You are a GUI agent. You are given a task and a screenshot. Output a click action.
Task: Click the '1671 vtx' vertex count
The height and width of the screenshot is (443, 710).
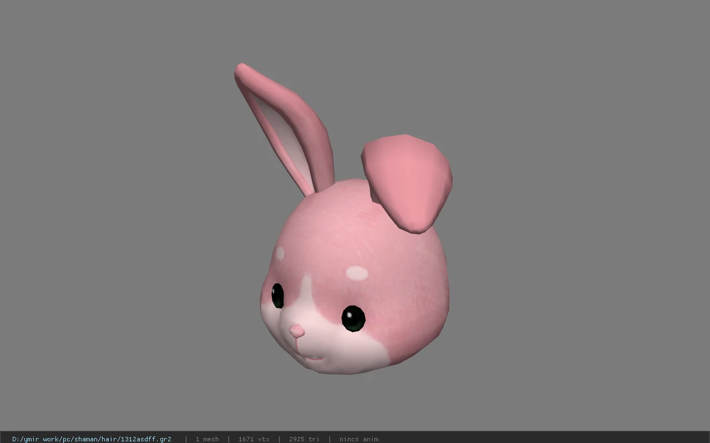tap(253, 439)
